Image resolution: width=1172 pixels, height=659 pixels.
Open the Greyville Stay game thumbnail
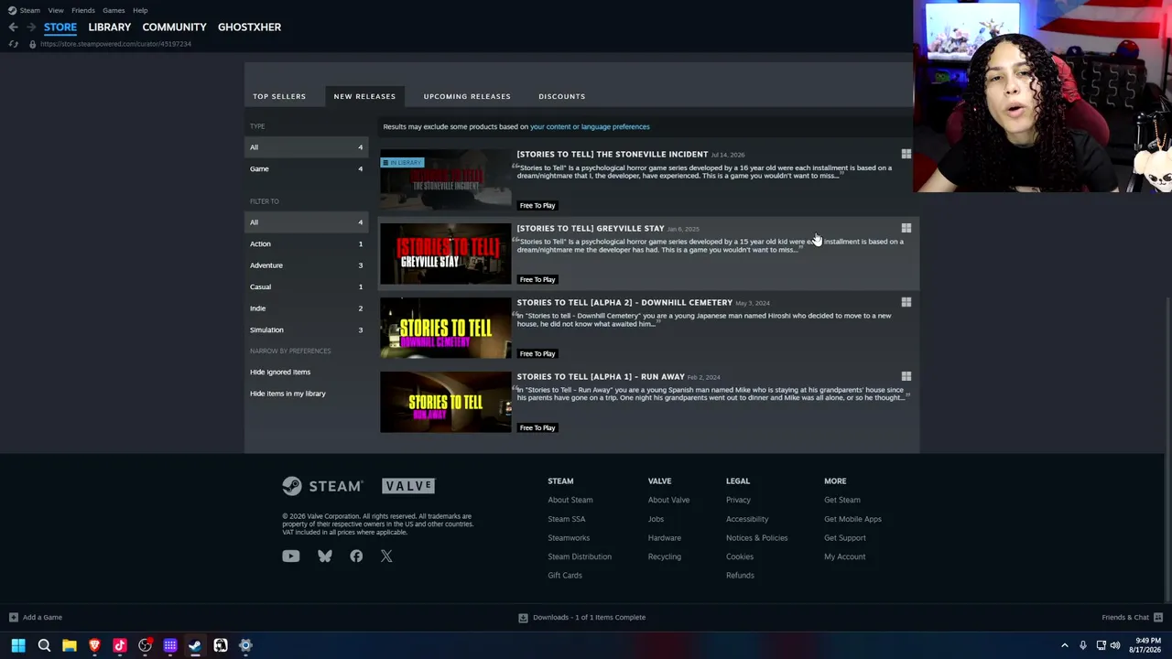click(446, 254)
